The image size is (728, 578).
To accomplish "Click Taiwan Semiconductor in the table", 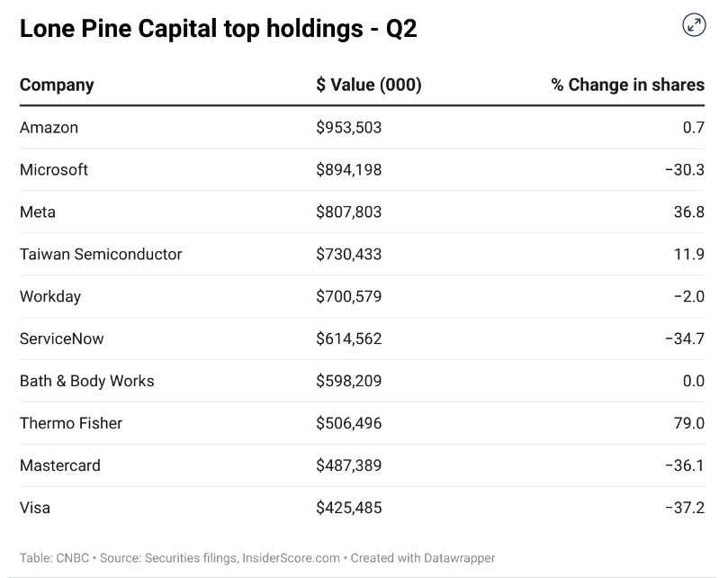I will 101,255.
